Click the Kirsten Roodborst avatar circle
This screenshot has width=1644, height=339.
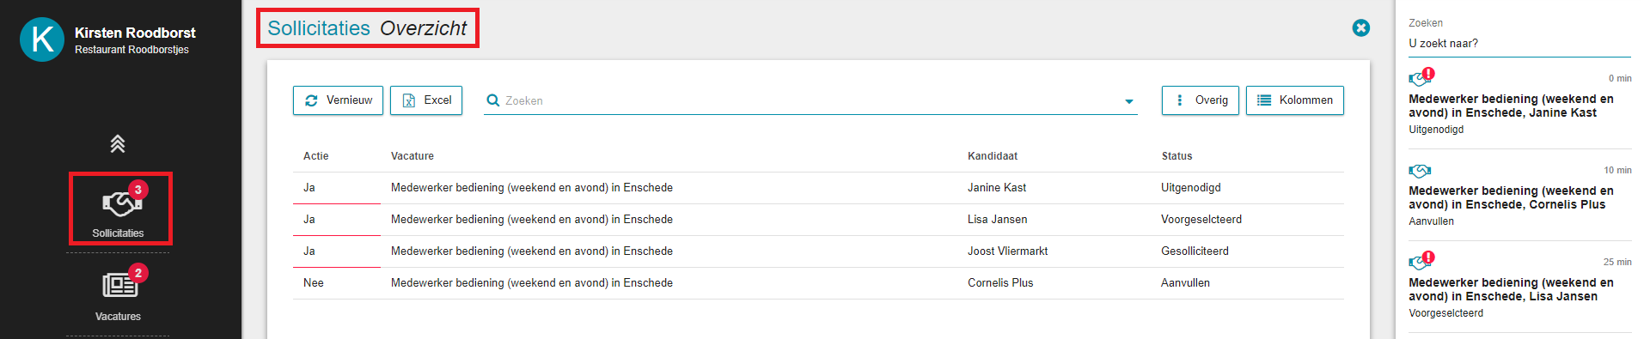pyautogui.click(x=42, y=39)
